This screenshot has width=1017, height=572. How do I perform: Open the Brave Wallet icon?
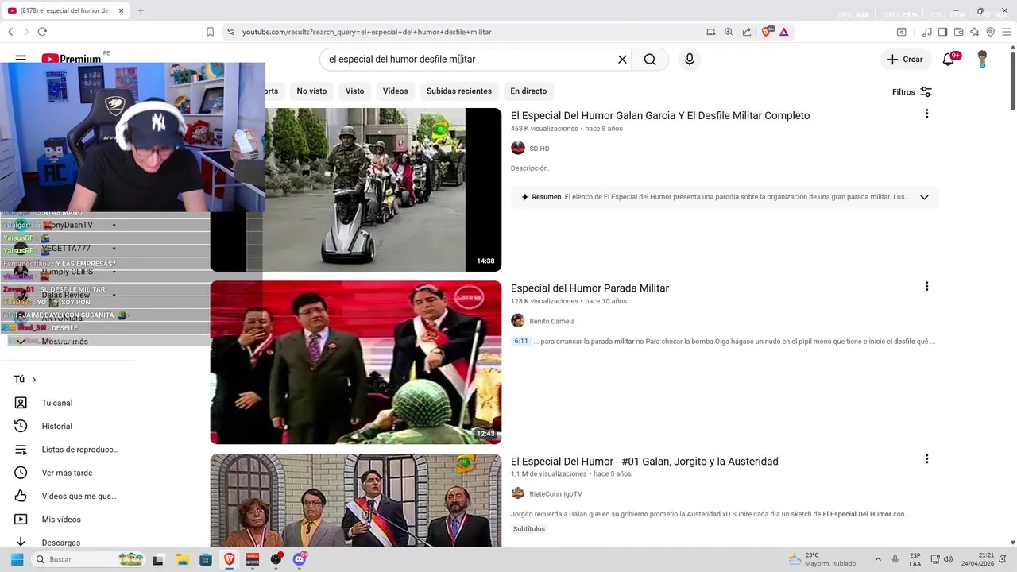click(958, 32)
